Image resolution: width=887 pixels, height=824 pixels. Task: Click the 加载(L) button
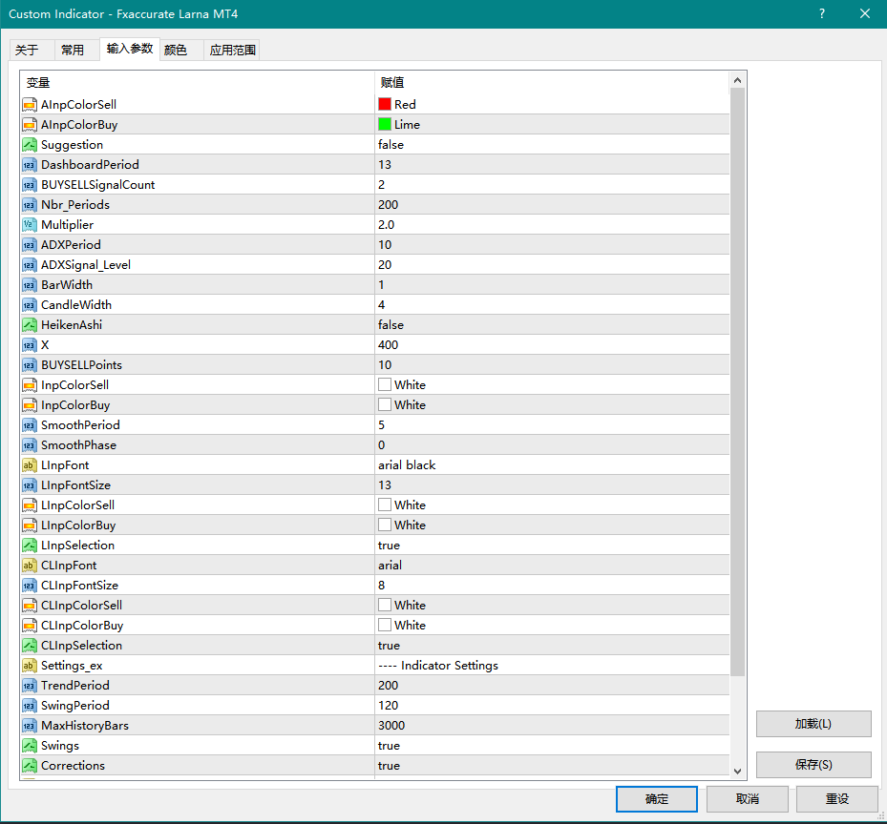tap(813, 724)
